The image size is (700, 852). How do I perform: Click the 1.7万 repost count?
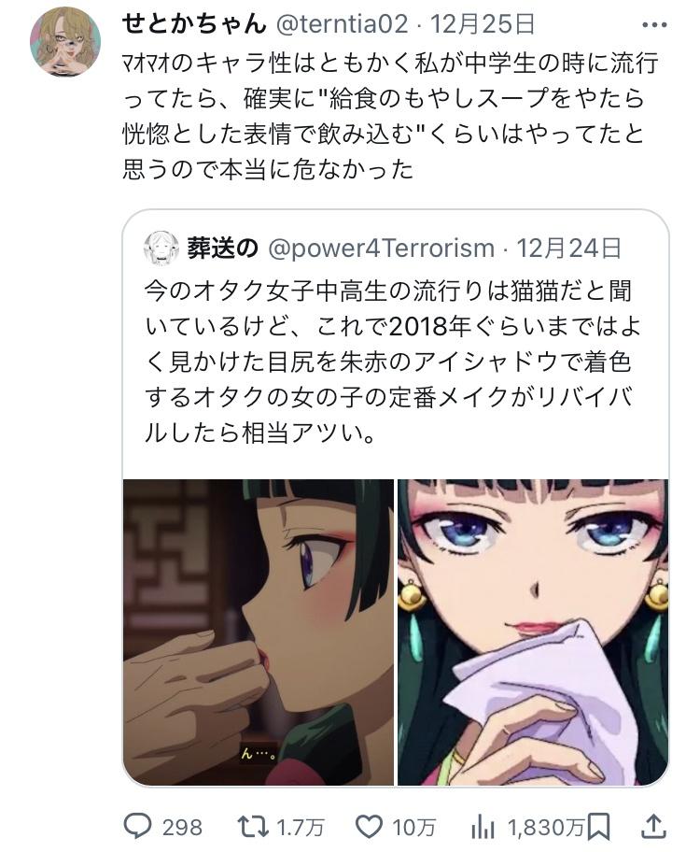(x=301, y=828)
